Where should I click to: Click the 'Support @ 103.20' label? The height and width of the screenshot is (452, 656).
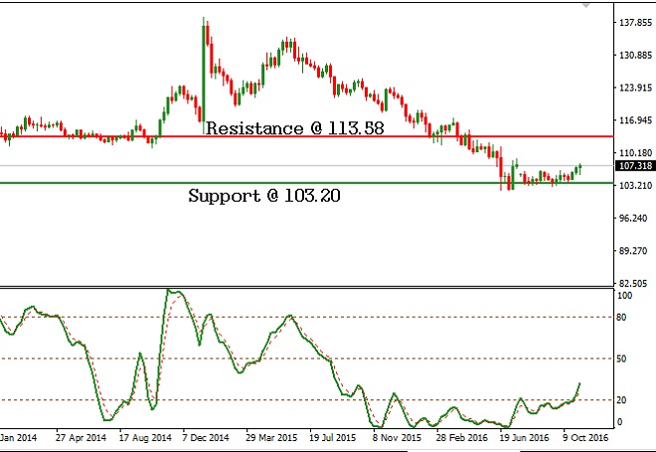pyautogui.click(x=264, y=196)
